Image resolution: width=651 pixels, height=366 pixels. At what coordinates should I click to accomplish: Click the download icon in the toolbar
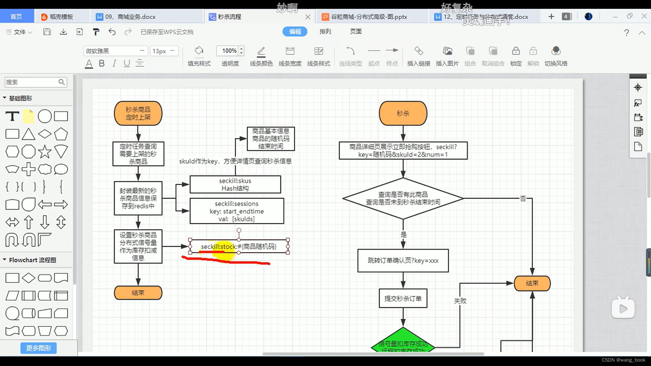(x=63, y=32)
